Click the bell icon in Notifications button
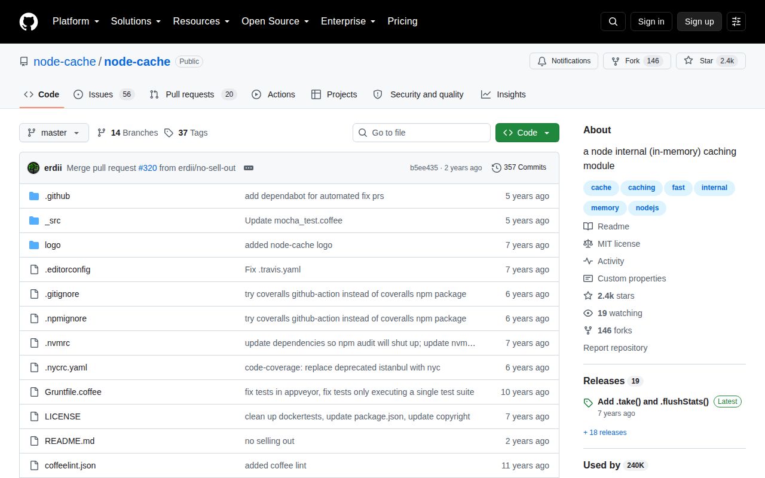765x478 pixels. pyautogui.click(x=542, y=61)
